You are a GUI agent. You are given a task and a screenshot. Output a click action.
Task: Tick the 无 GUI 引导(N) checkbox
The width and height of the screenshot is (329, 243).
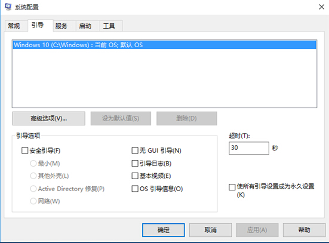click(135, 150)
